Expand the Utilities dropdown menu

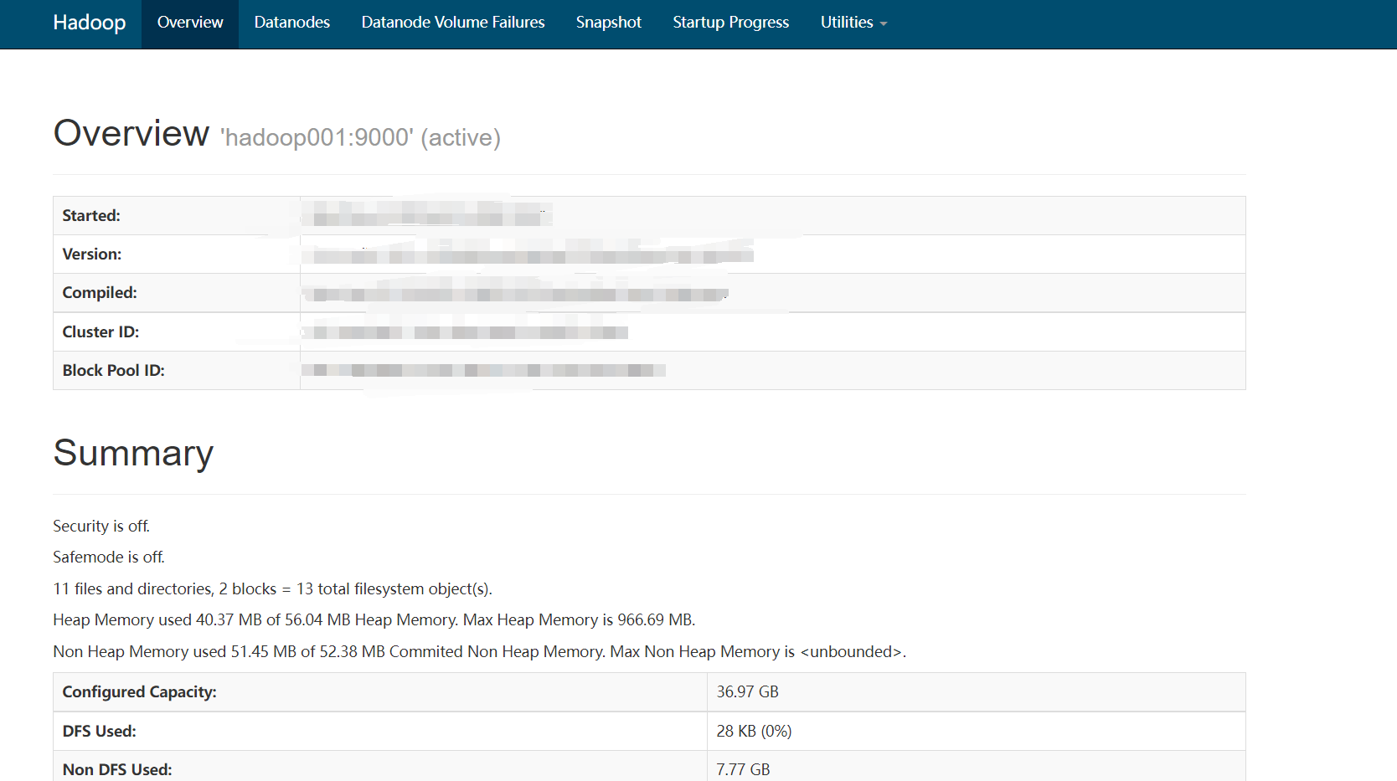pyautogui.click(x=853, y=23)
